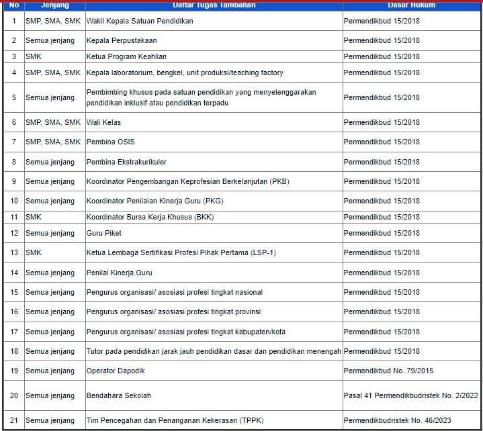Click the 'Guru Piket' cell
This screenshot has width=483, height=431.
point(214,233)
